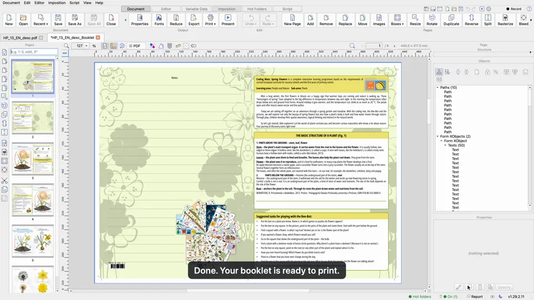Collapse the Paths (10) tree group
Image resolution: width=534 pixels, height=300 pixels.
438,87
